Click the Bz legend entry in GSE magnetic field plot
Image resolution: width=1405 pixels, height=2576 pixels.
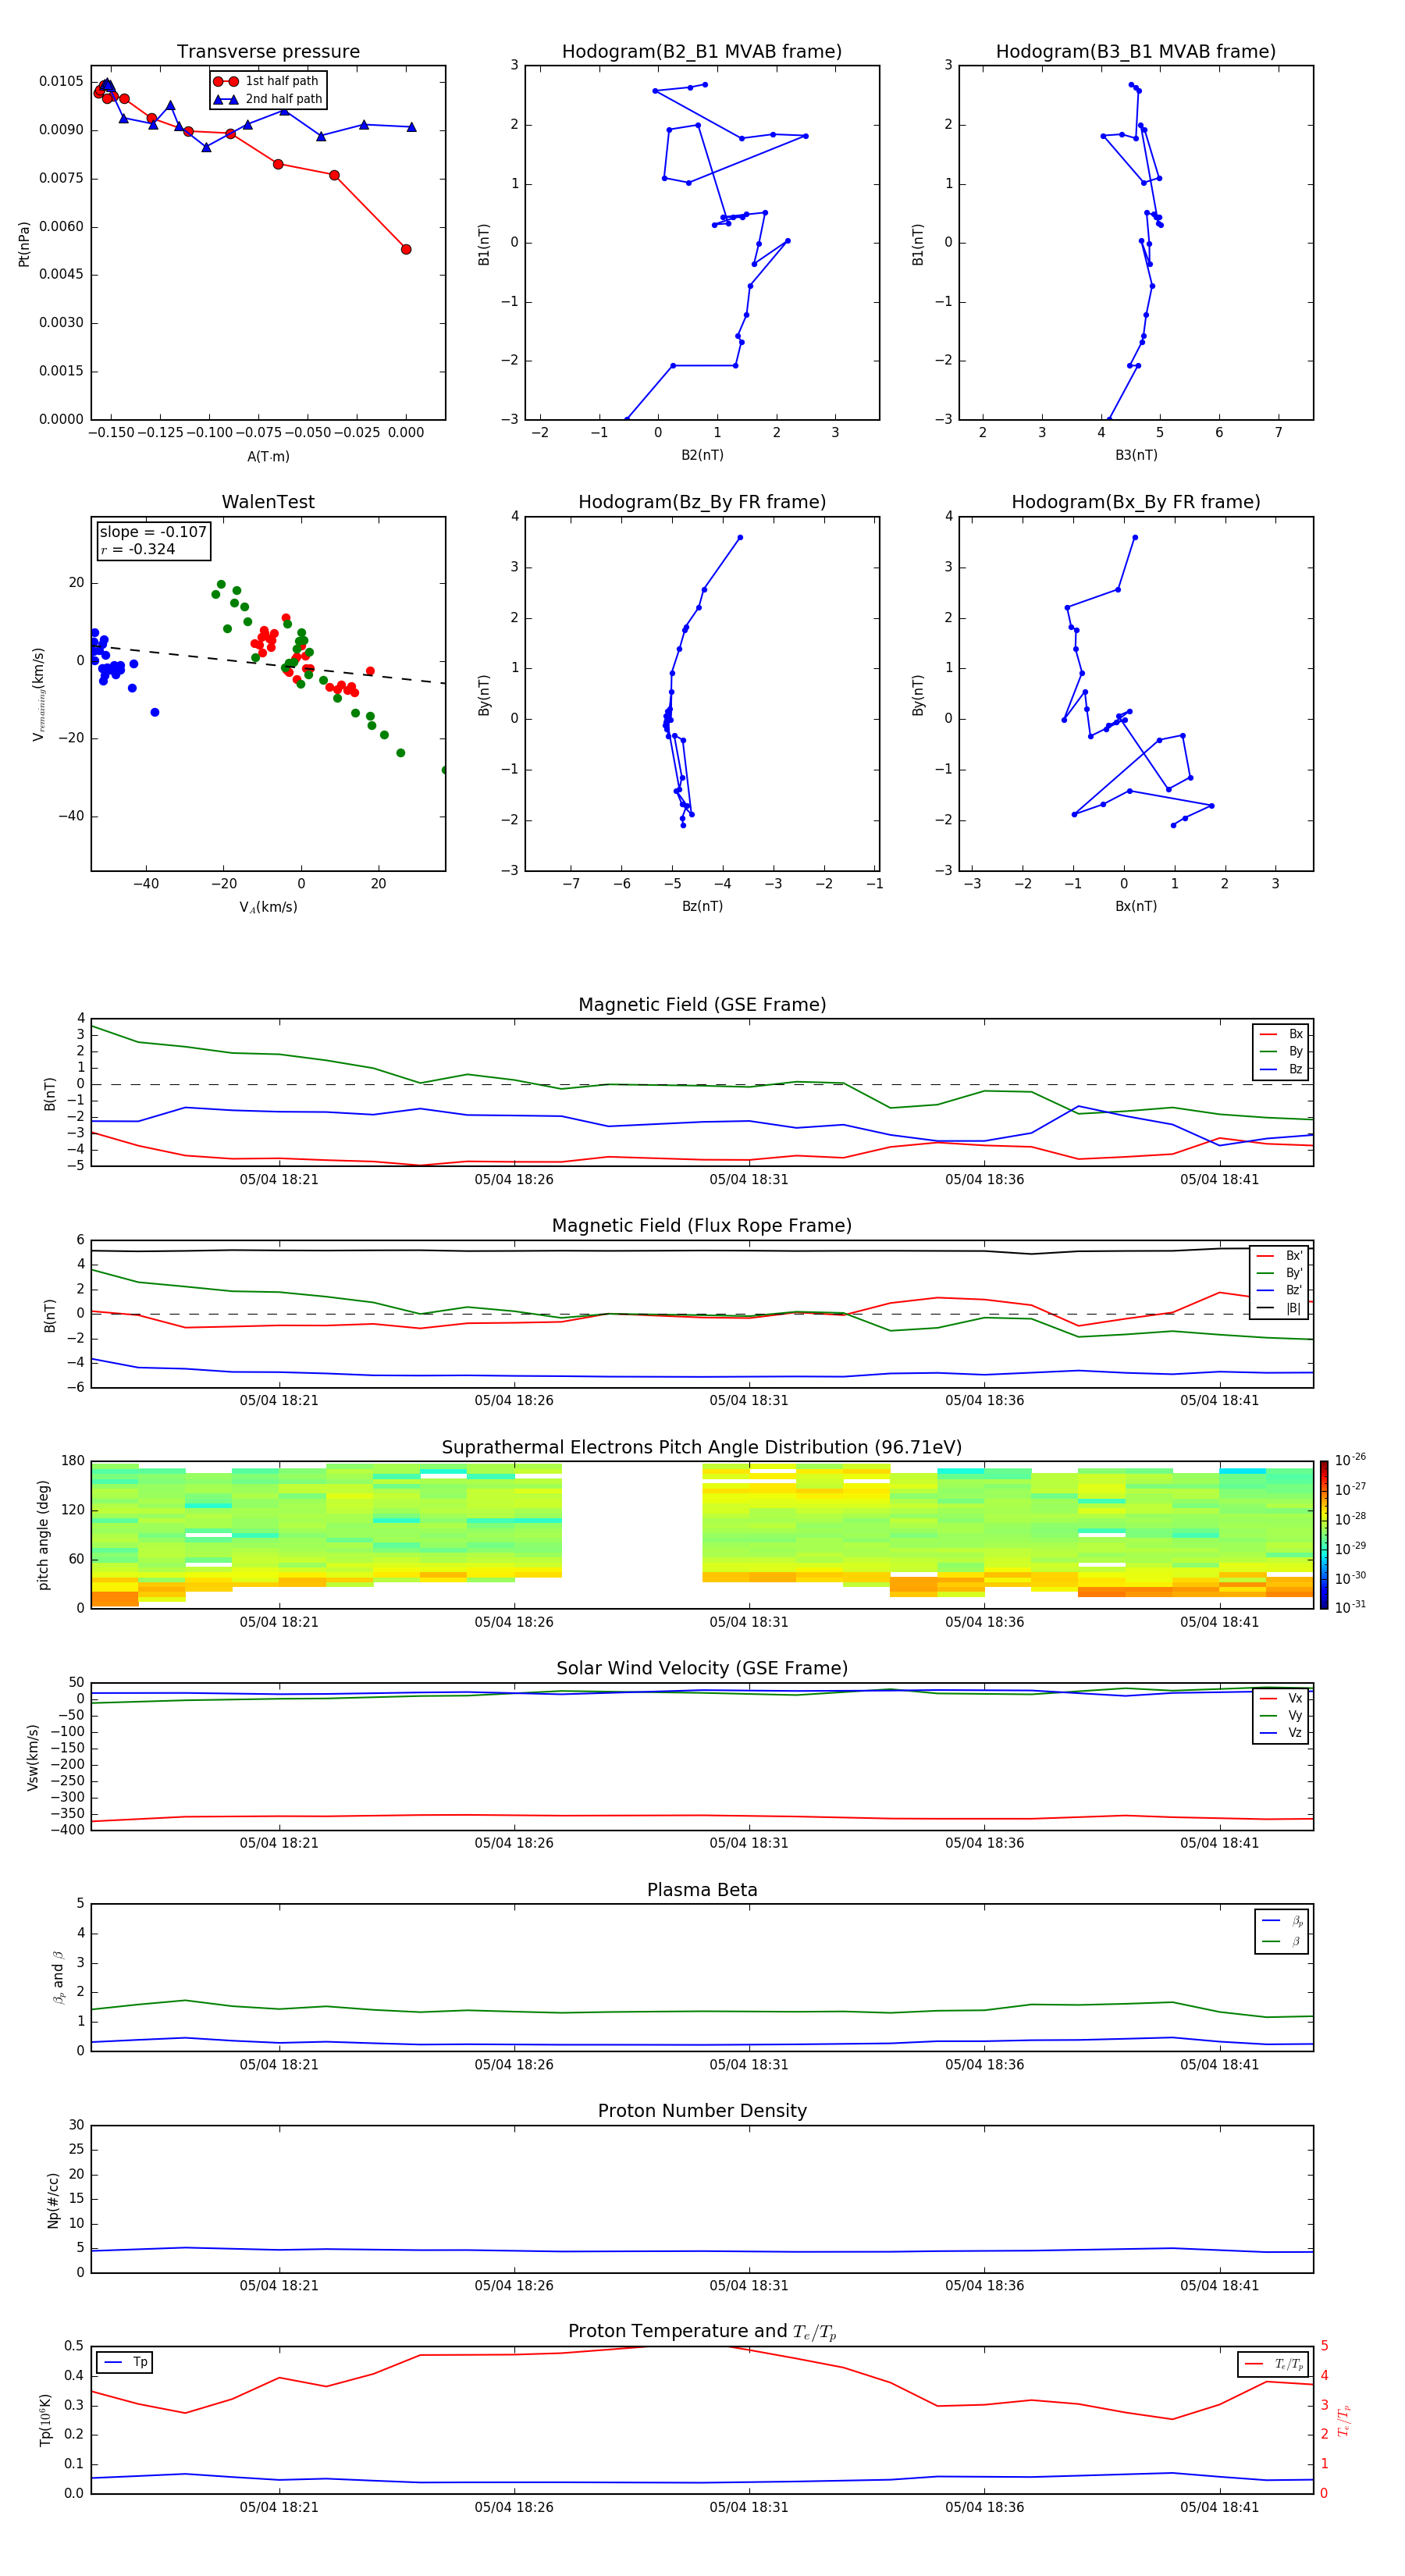pyautogui.click(x=1281, y=1069)
